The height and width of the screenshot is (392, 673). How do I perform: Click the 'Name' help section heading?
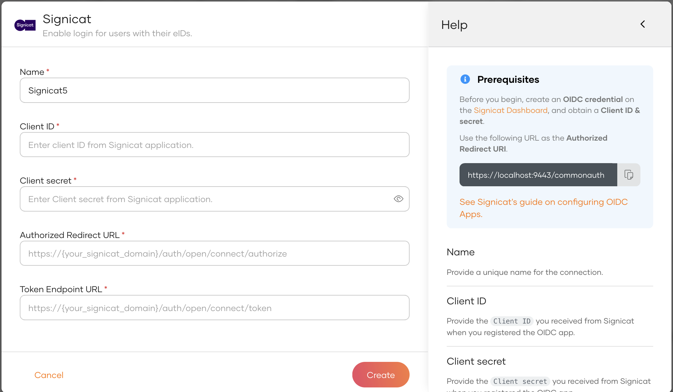(x=460, y=252)
